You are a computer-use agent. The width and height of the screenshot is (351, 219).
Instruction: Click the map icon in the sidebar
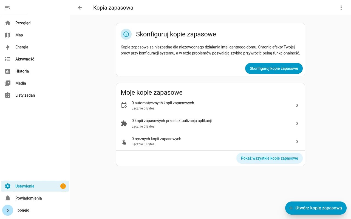pos(8,35)
